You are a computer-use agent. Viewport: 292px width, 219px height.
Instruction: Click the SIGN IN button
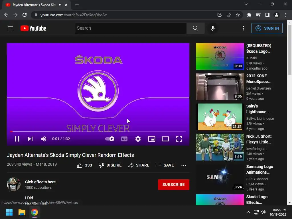point(267,28)
